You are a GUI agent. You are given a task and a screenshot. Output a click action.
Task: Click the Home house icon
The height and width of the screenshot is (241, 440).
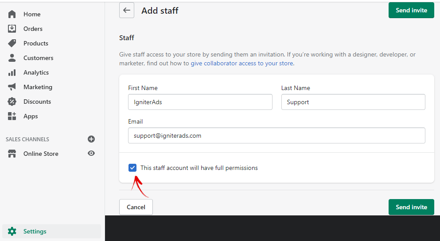coord(12,14)
